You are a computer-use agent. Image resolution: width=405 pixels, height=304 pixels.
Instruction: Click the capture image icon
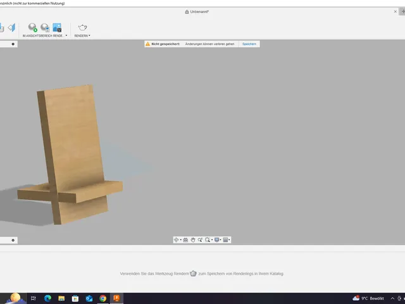[x=57, y=27]
